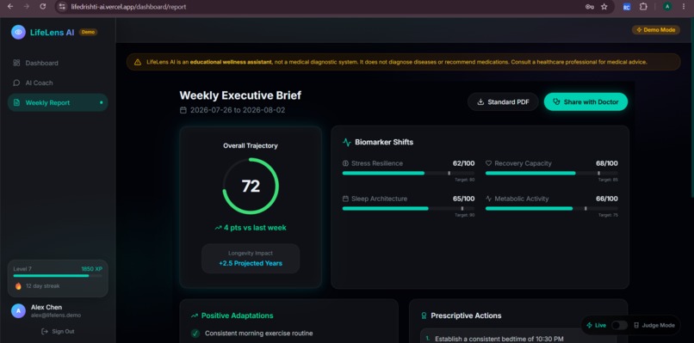The height and width of the screenshot is (343, 694).
Task: Click the Overall Trajectory score ring
Action: pos(251,186)
